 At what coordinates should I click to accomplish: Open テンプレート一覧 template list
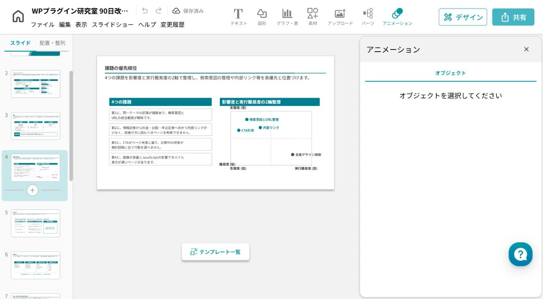pos(216,252)
